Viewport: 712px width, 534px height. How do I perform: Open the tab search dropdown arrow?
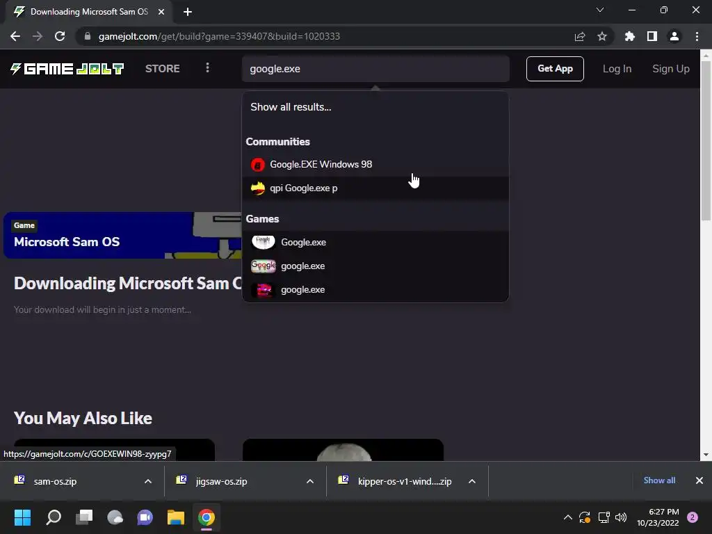pyautogui.click(x=600, y=10)
